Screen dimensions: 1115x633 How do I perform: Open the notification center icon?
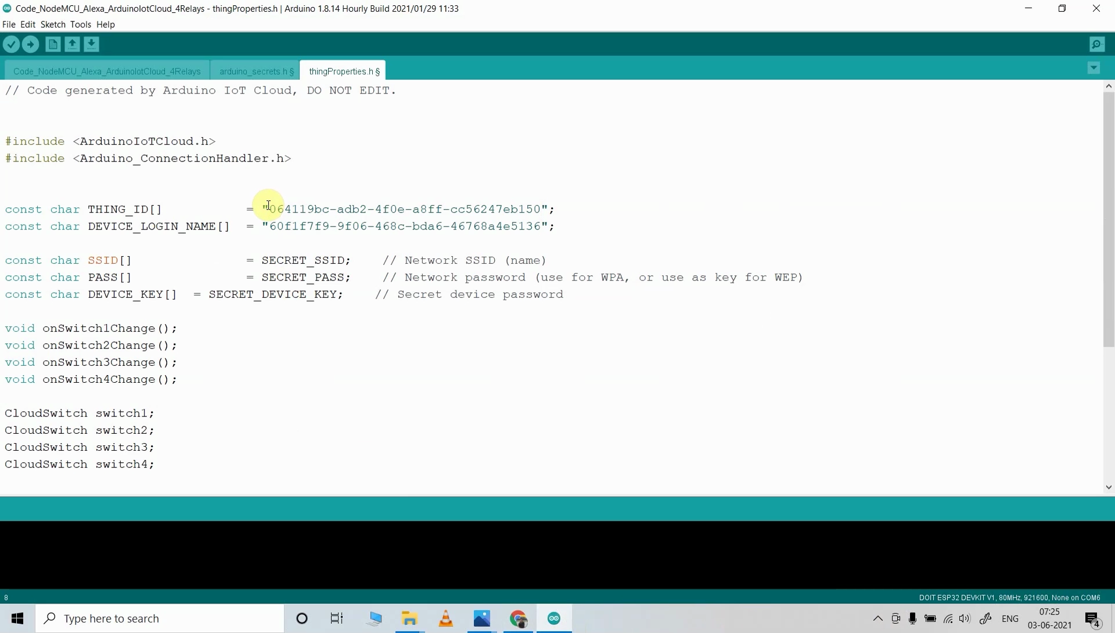pyautogui.click(x=1093, y=619)
